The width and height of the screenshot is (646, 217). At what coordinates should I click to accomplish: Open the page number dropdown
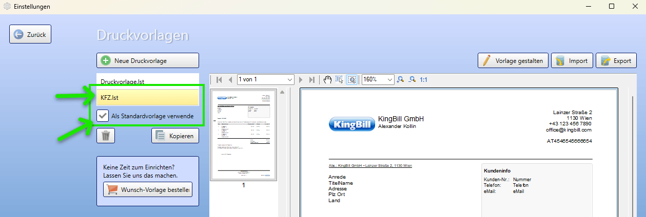pyautogui.click(x=265, y=79)
